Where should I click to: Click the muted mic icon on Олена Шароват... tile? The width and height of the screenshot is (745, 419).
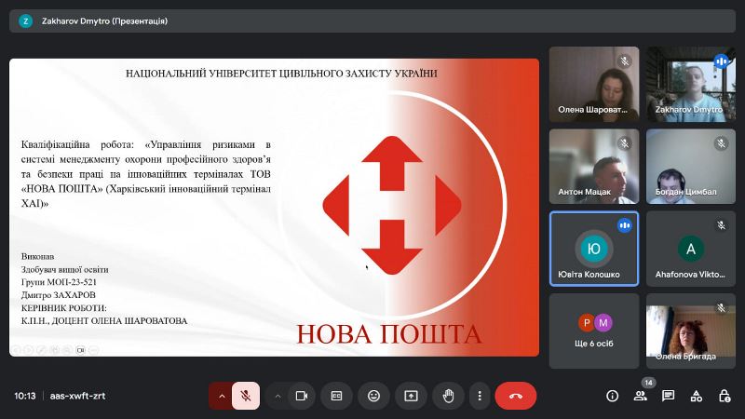coord(624,61)
